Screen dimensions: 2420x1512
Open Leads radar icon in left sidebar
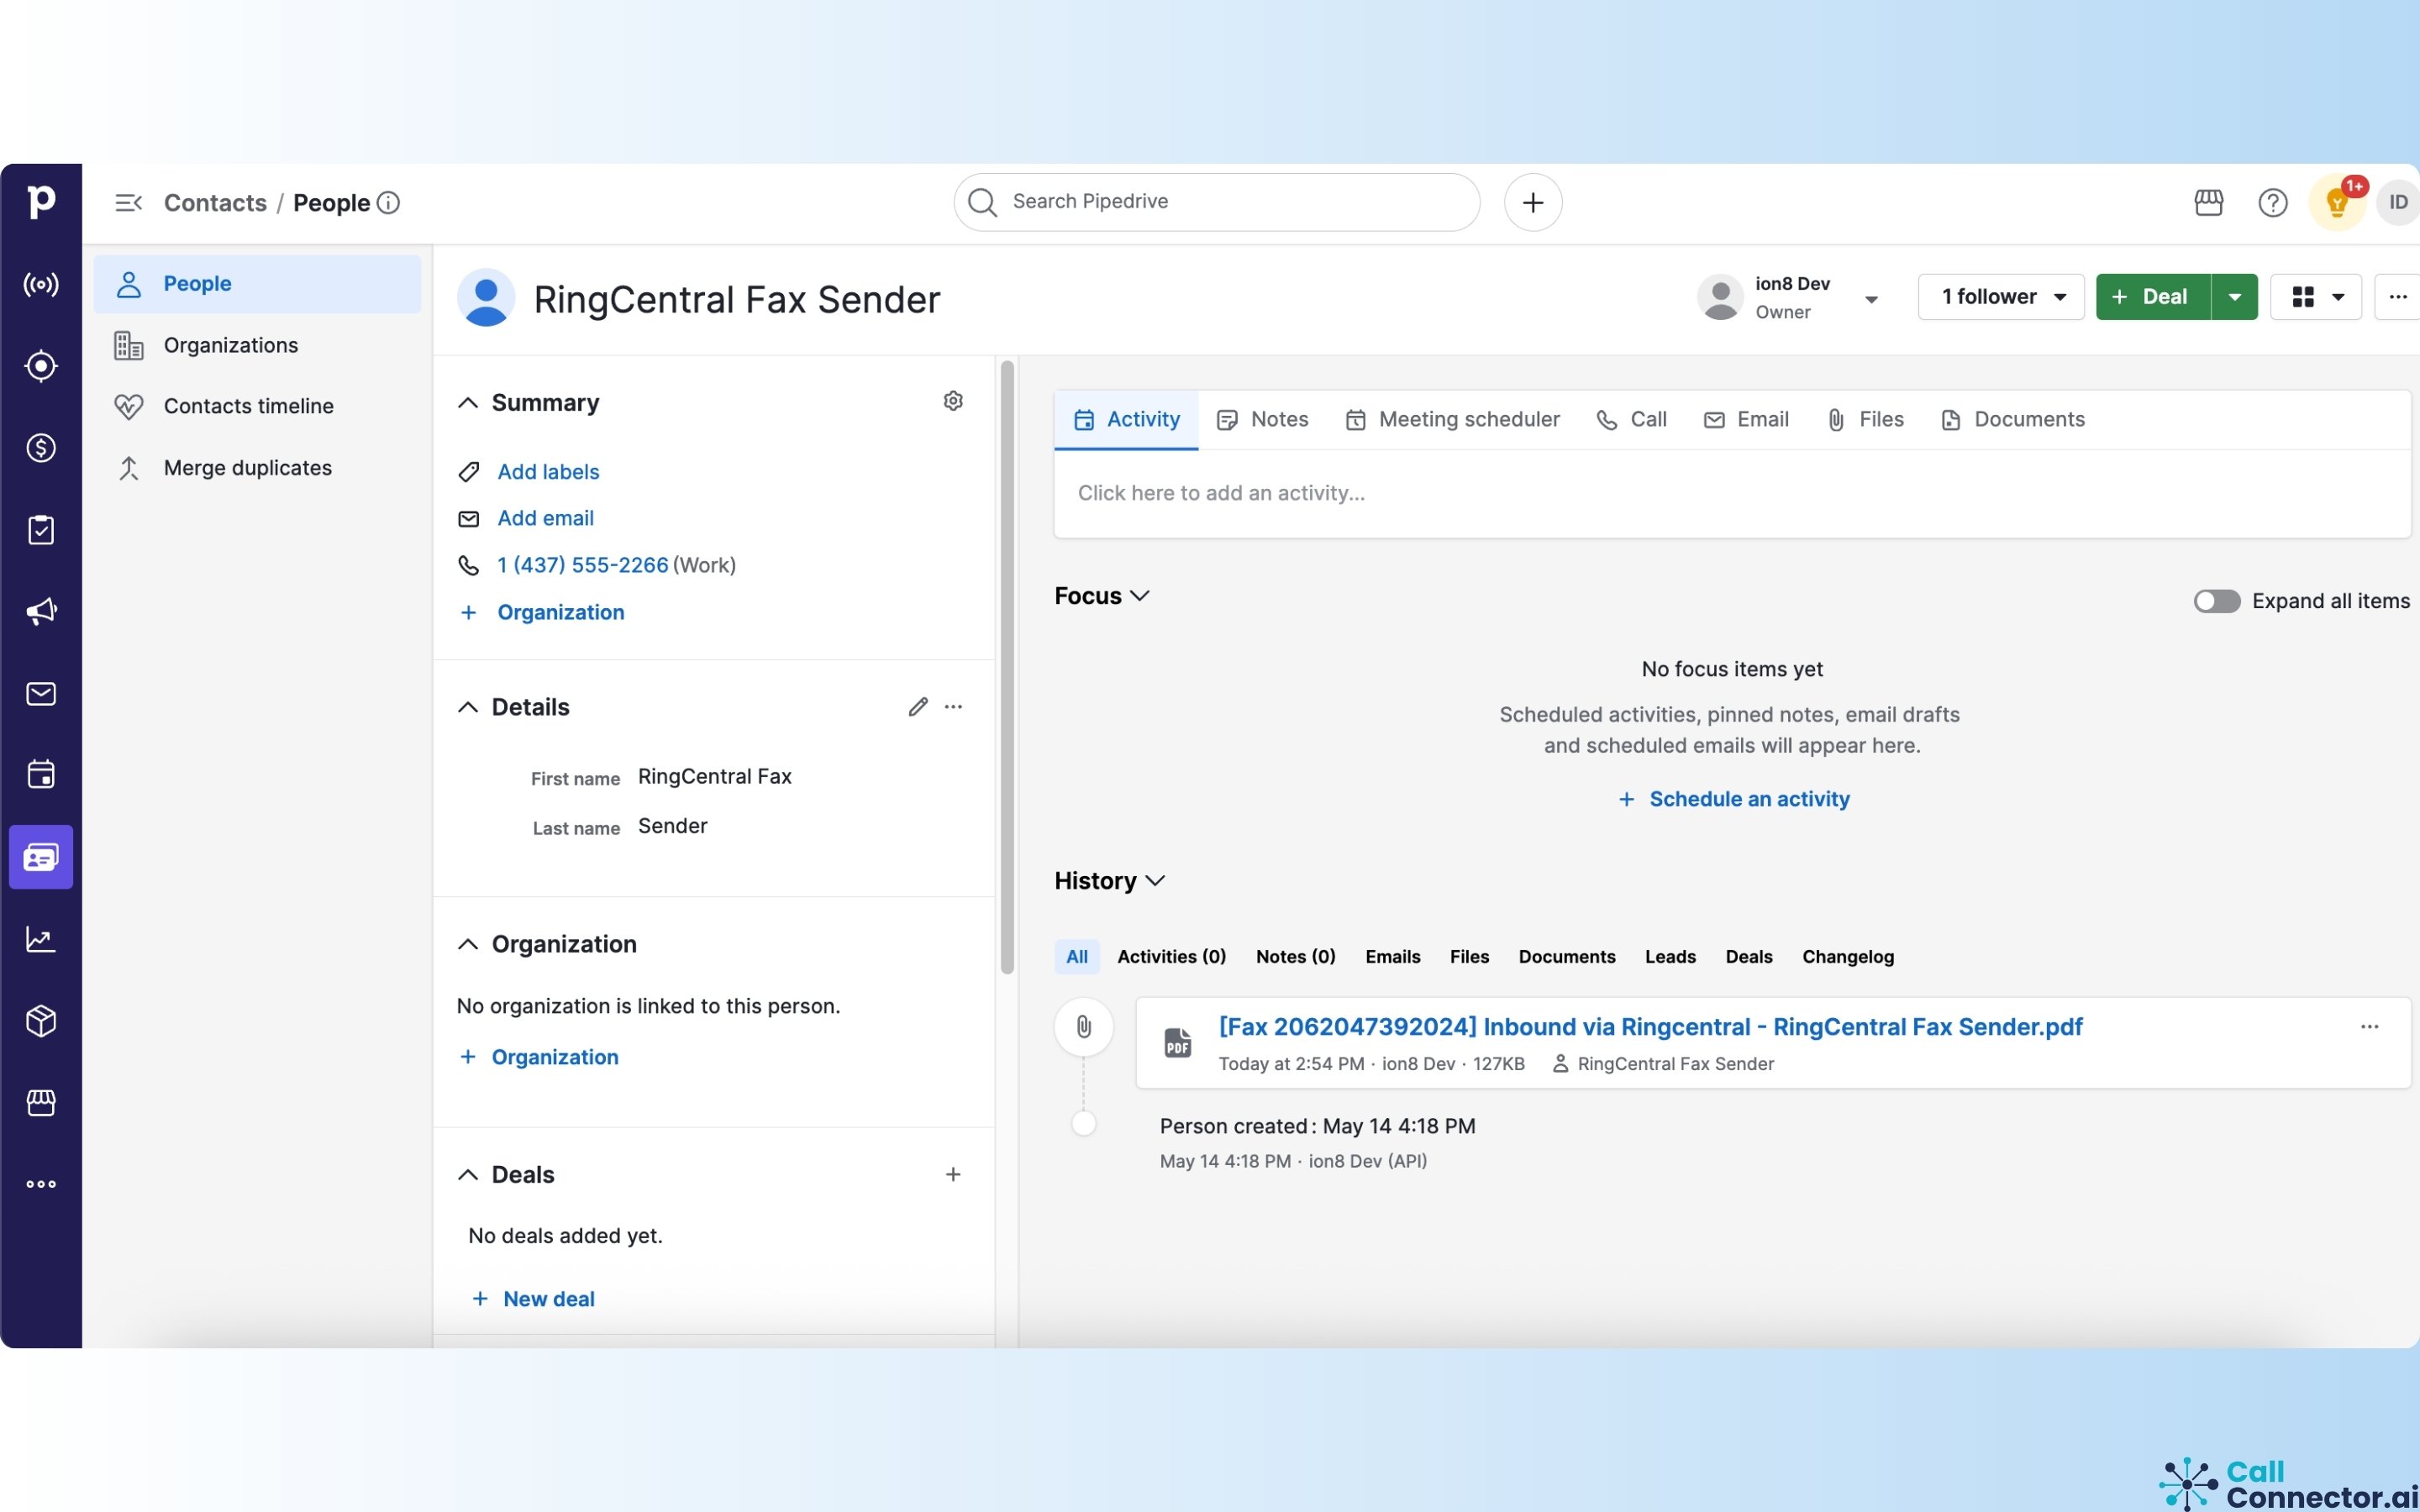coord(41,285)
